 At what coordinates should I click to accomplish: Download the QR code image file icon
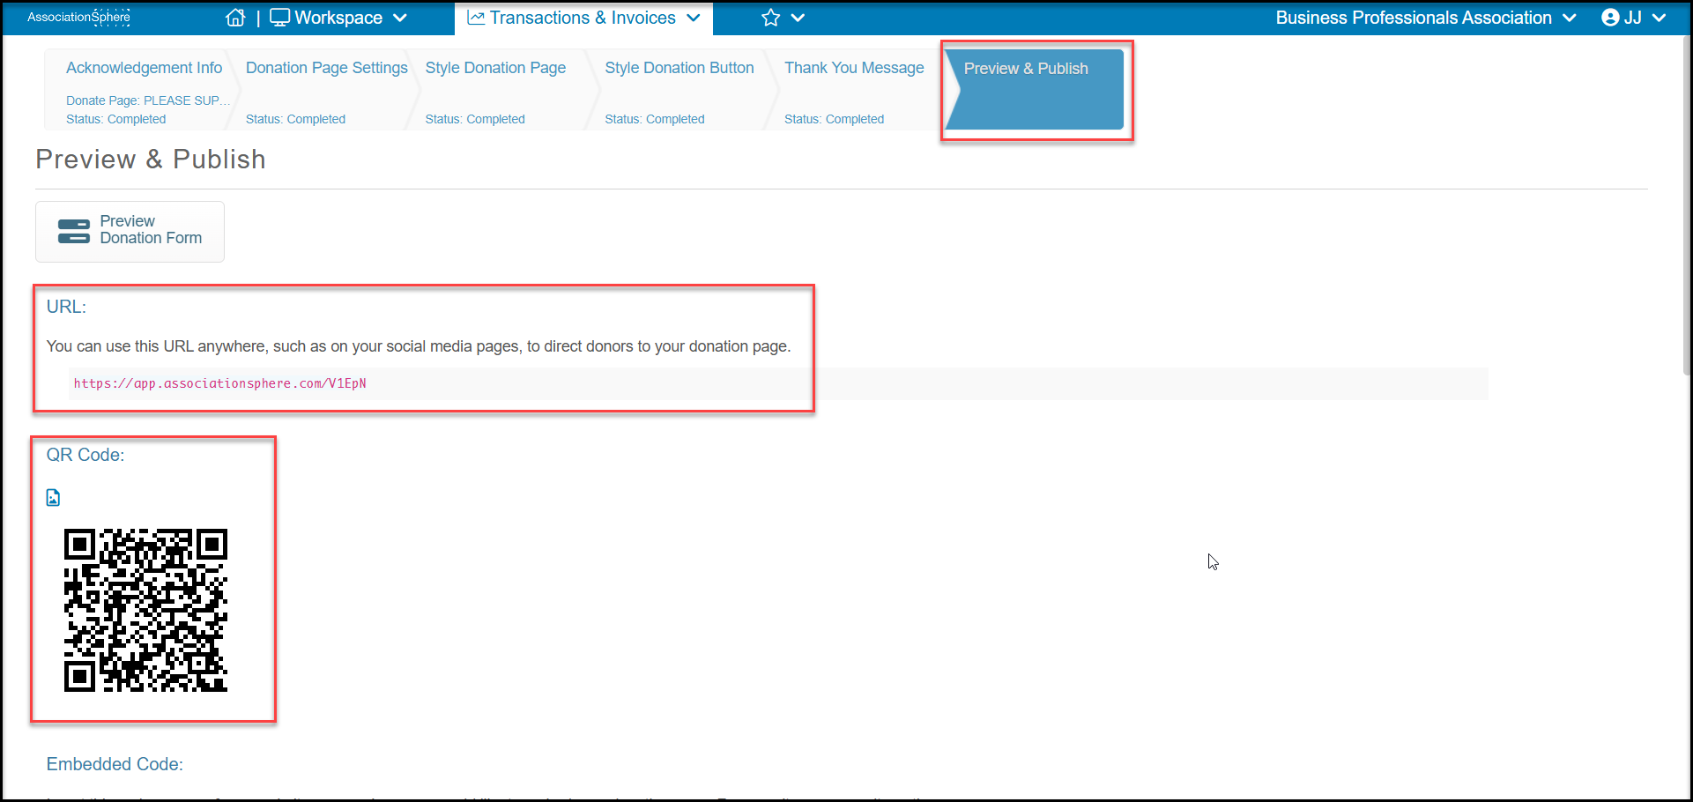coord(53,498)
